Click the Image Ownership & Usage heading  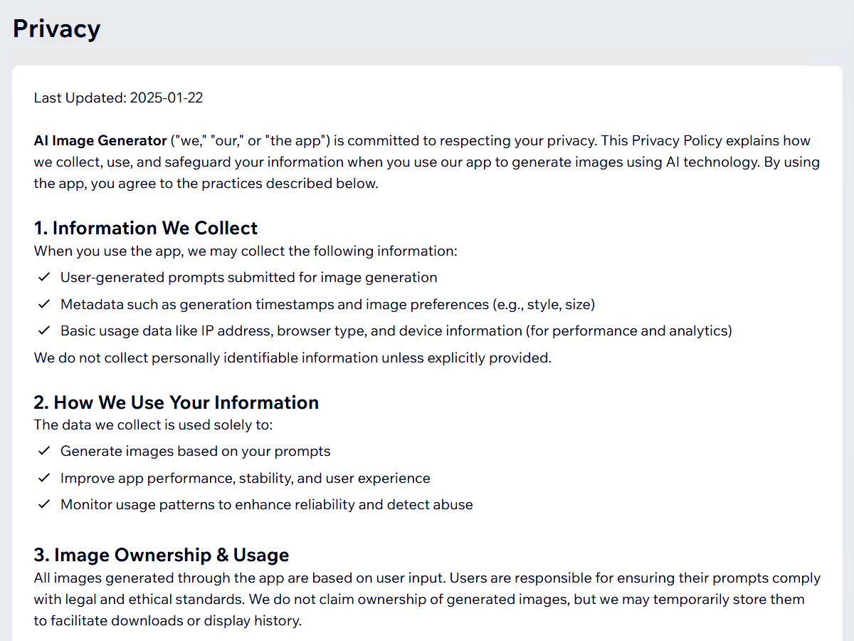tap(161, 555)
